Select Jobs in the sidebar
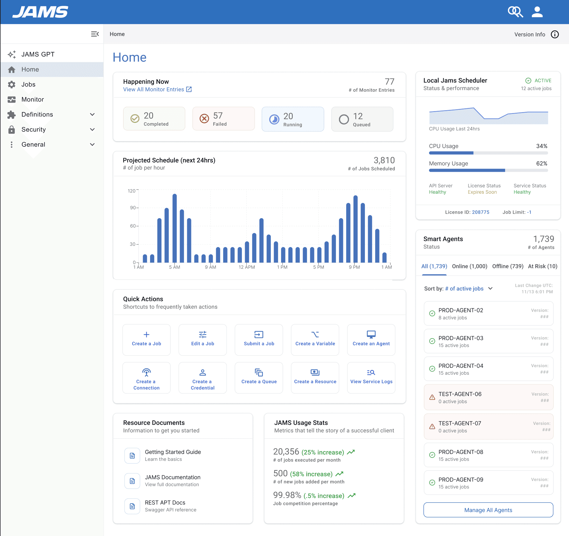569x536 pixels. point(52,84)
